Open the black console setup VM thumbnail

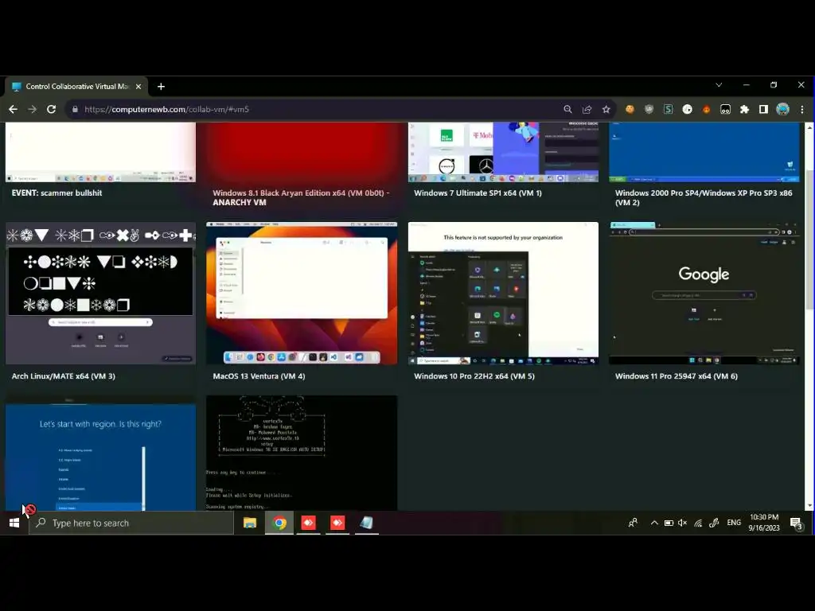pos(302,453)
